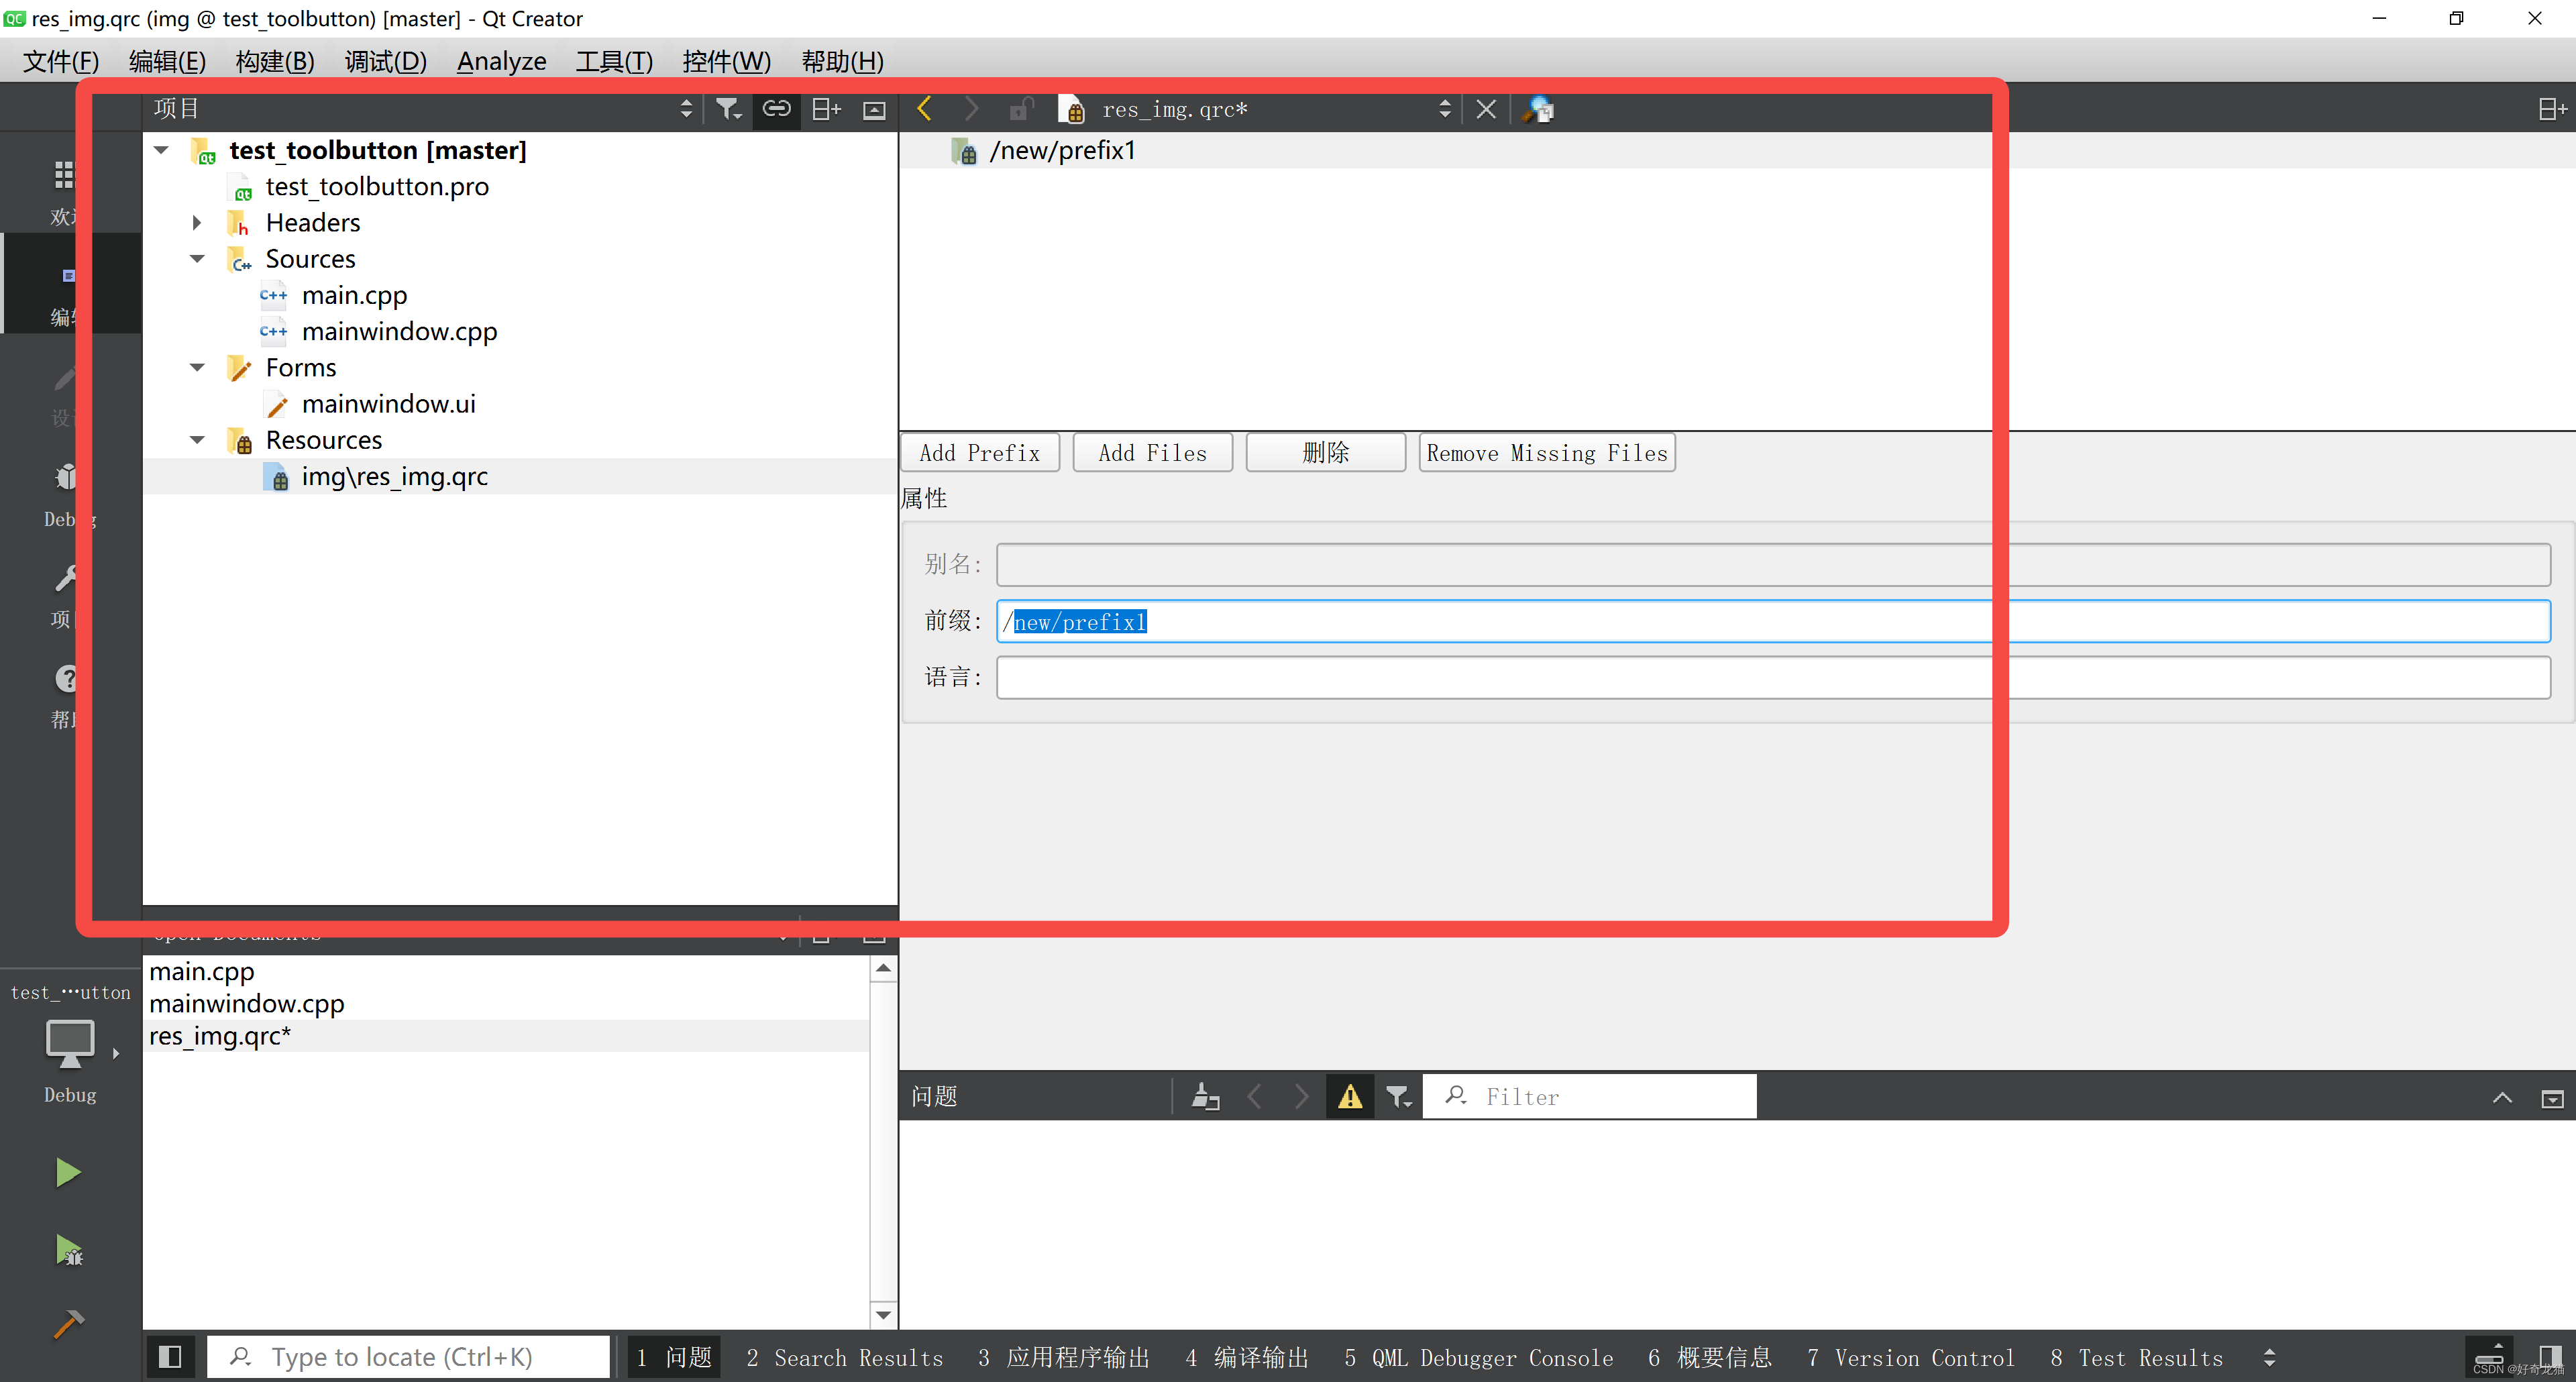Open the Welcome mode grid icon
The height and width of the screenshot is (1382, 2576).
point(64,175)
